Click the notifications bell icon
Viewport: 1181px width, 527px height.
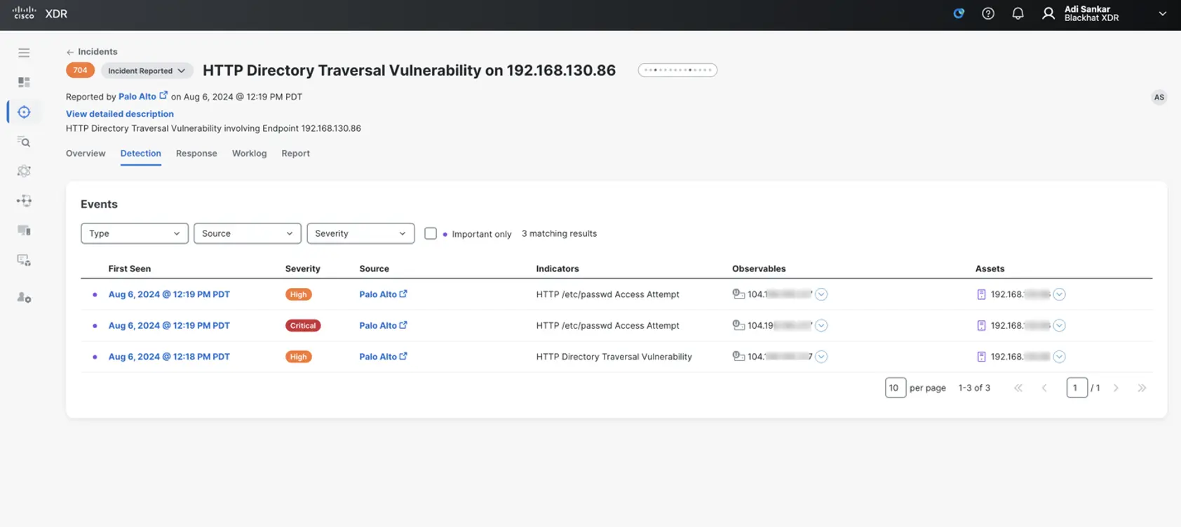(x=1018, y=14)
